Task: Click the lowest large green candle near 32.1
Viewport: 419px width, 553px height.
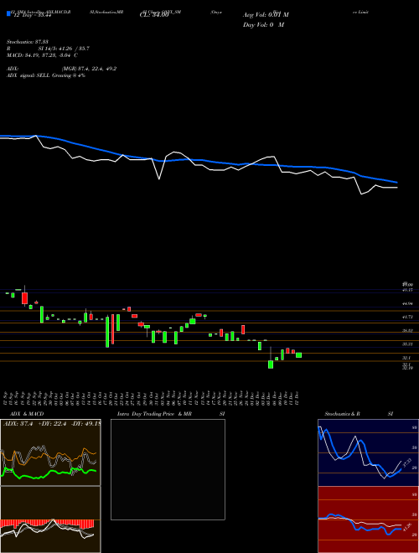Action: click(271, 364)
